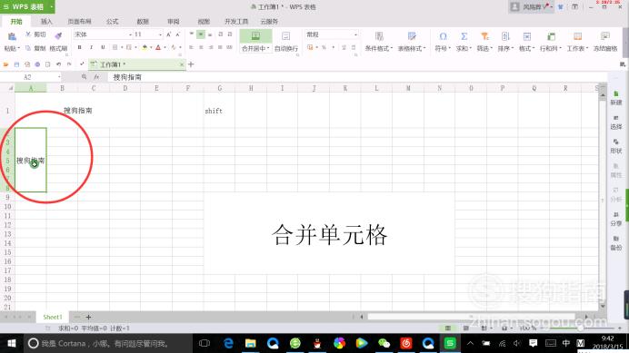Click the 格式刷 format painter icon
This screenshot has width=629, height=353.
point(58,36)
